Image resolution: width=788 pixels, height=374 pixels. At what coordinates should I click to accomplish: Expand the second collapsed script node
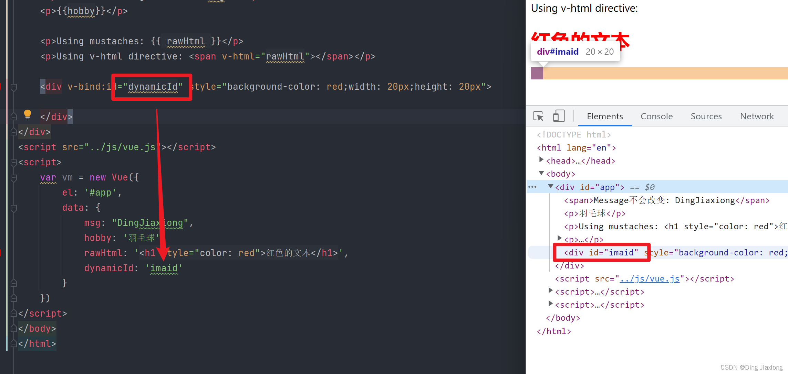pos(550,304)
